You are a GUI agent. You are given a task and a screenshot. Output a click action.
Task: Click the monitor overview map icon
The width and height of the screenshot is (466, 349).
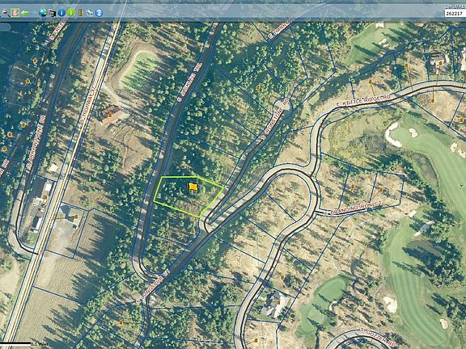point(53,12)
